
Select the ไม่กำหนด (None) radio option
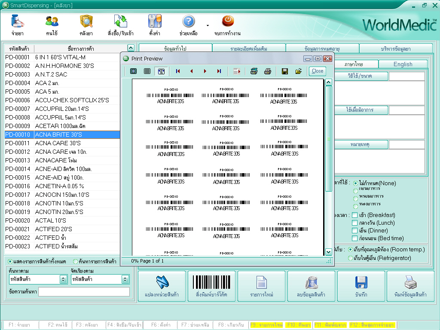click(355, 183)
